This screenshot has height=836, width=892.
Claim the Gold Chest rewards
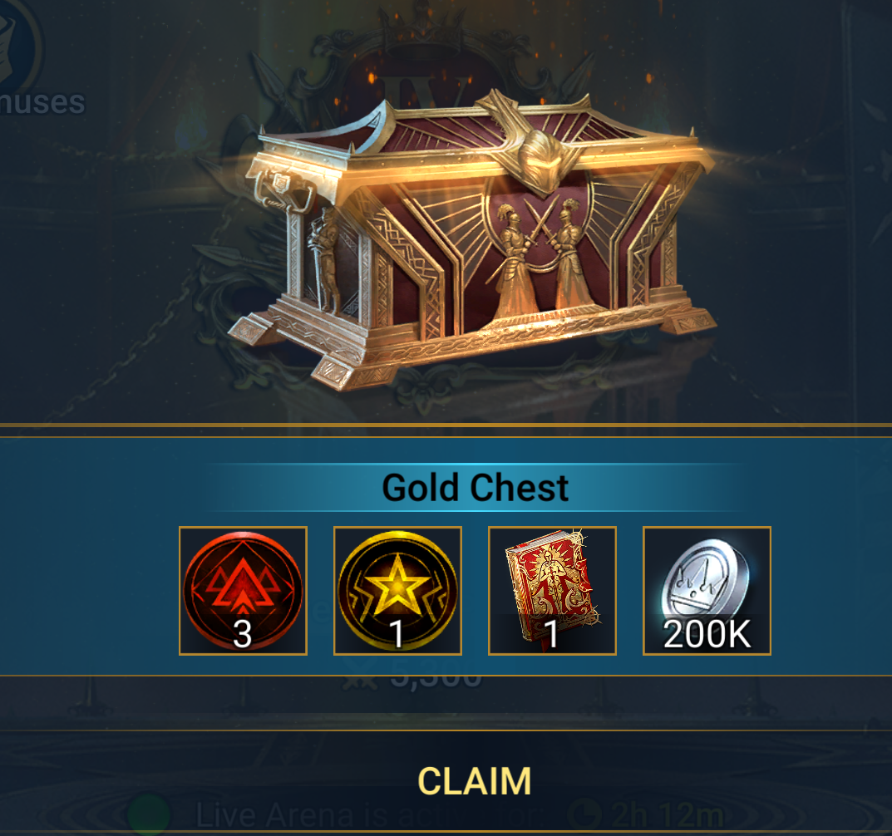(x=475, y=781)
